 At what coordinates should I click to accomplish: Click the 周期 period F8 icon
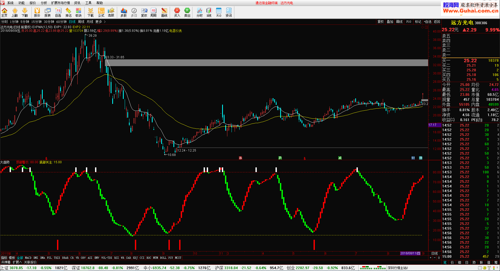coord(153,12)
